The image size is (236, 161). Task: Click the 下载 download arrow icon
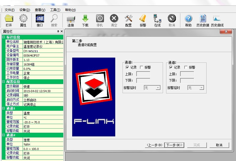(x=85, y=19)
